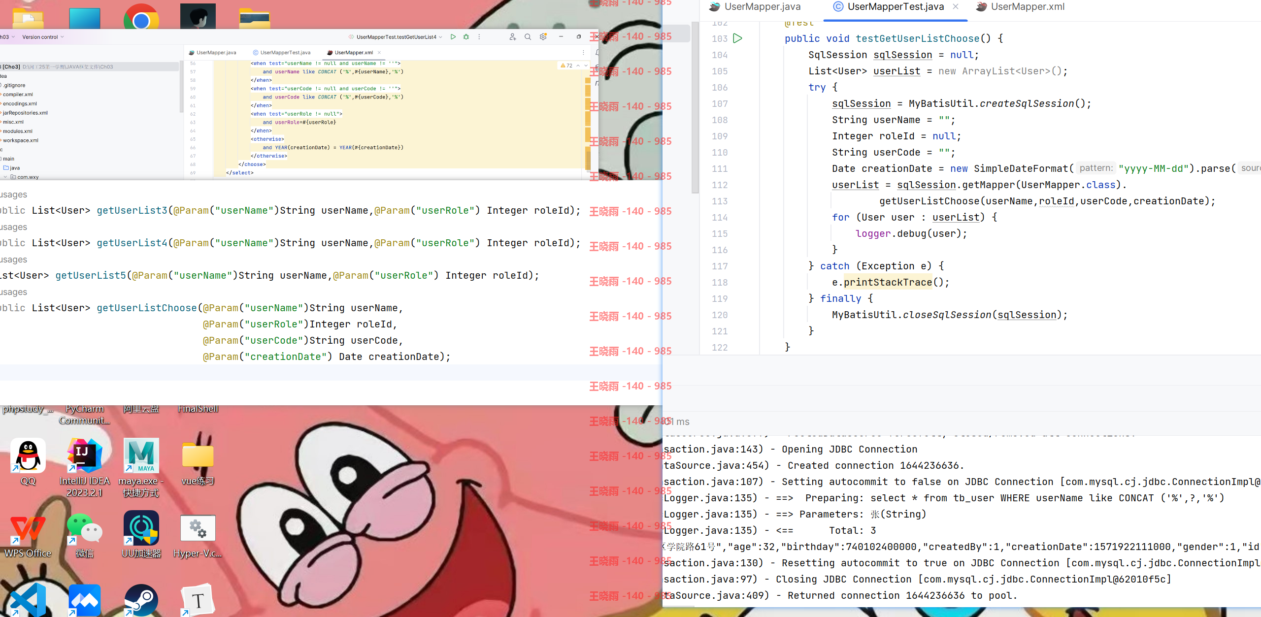Open more run actions vertical dots
The image size is (1261, 617).
tap(479, 37)
